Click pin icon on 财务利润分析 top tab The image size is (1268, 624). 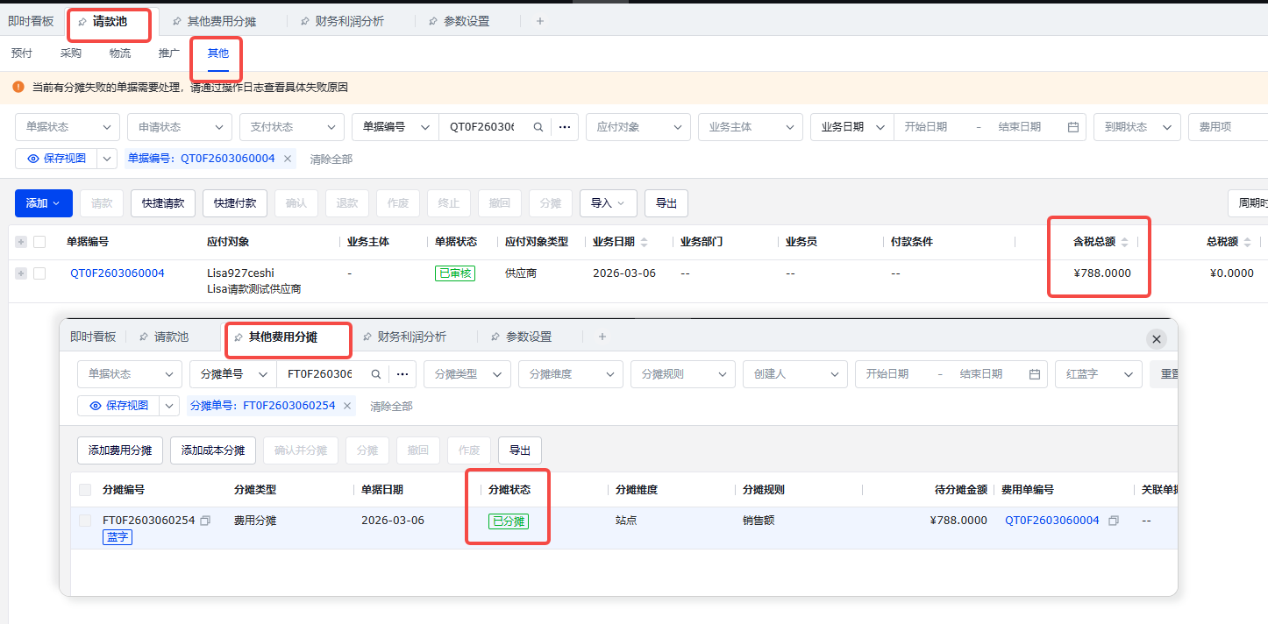[305, 21]
